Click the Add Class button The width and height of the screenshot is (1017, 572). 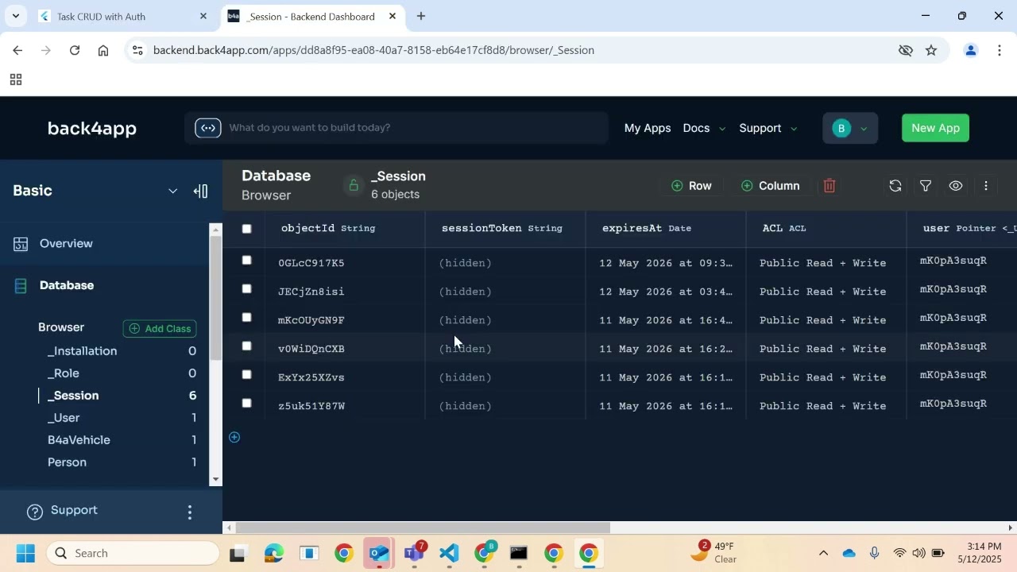160,329
